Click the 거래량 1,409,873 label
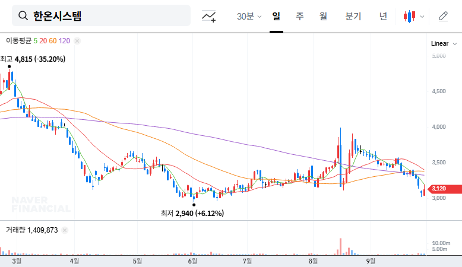Viewport: 462px width, 267px height. (32, 230)
